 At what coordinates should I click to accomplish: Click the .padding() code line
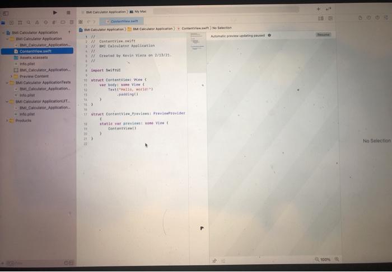[x=127, y=94]
